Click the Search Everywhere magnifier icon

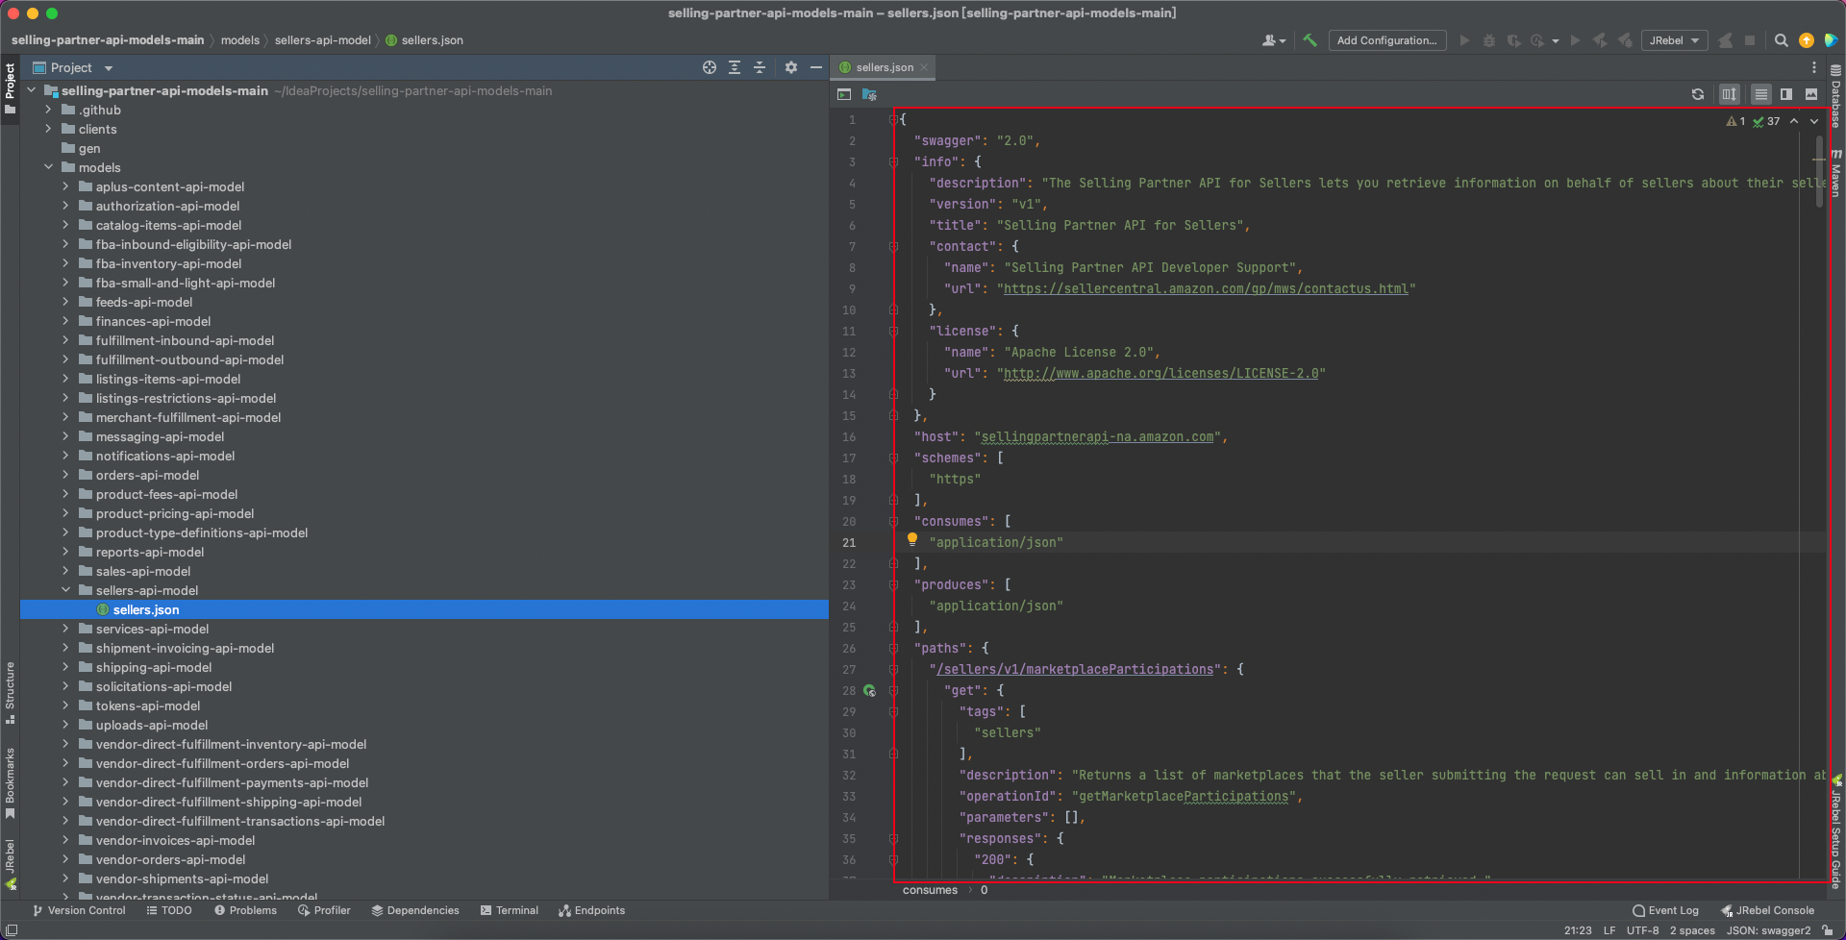[1782, 40]
